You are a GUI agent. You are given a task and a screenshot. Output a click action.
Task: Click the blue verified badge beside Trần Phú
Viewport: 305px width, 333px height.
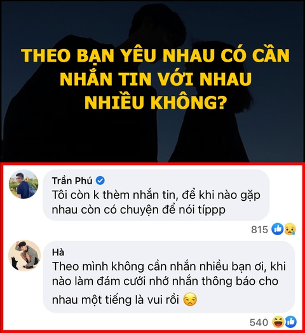100,180
